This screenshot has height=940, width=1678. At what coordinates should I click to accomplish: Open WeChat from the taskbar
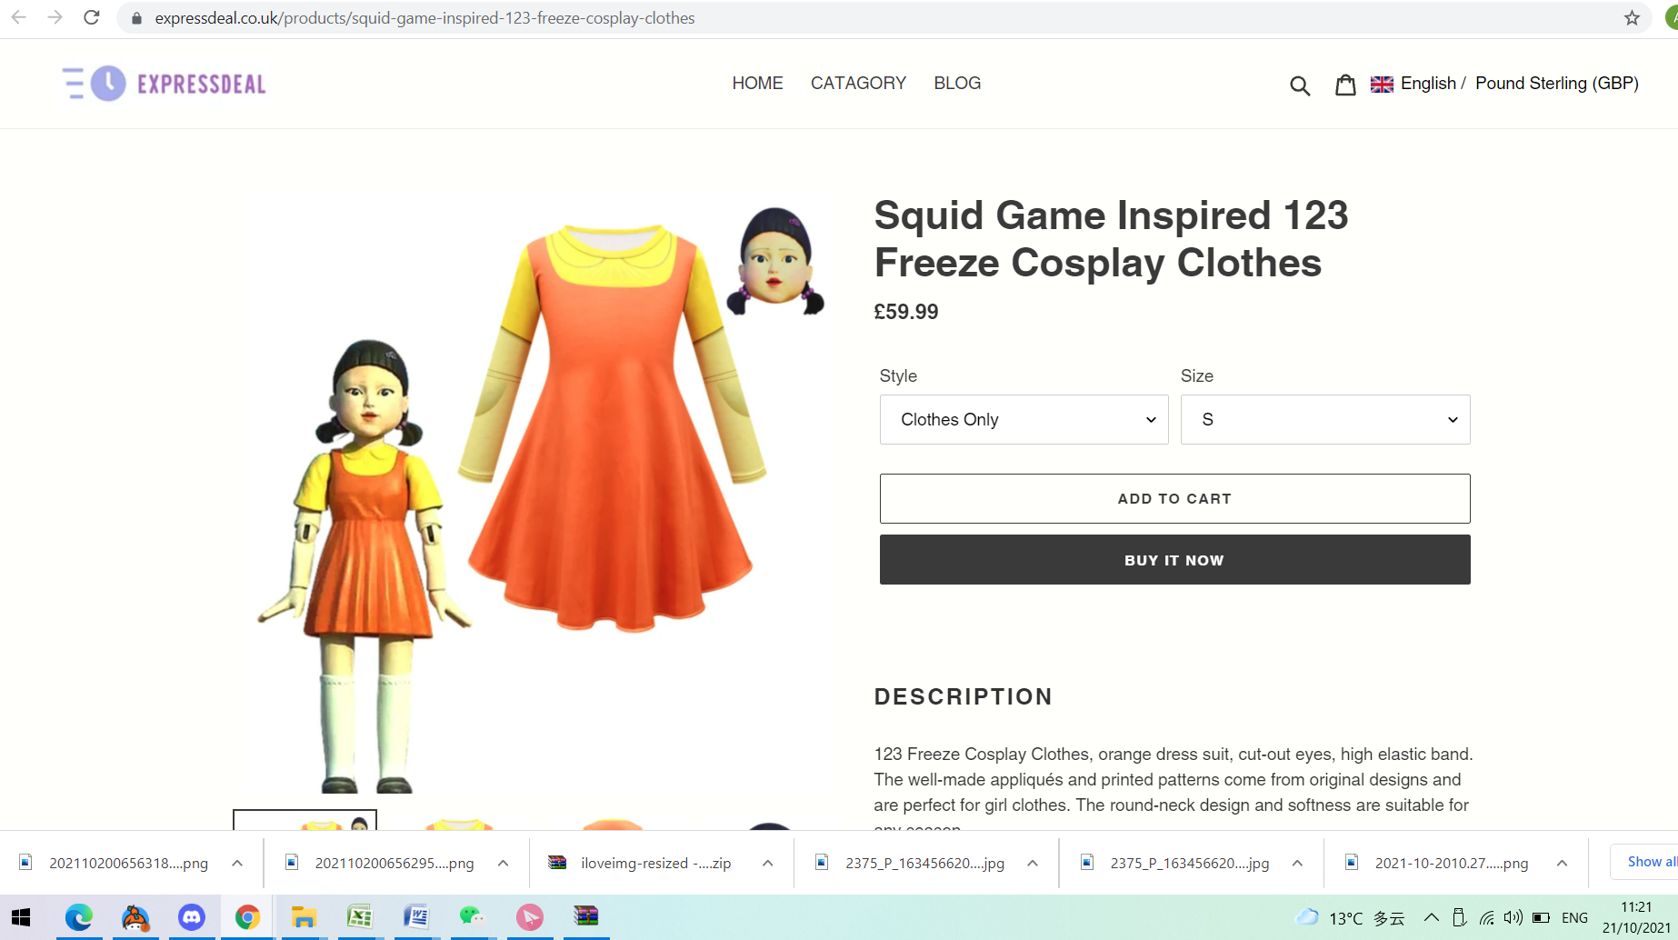(x=473, y=917)
